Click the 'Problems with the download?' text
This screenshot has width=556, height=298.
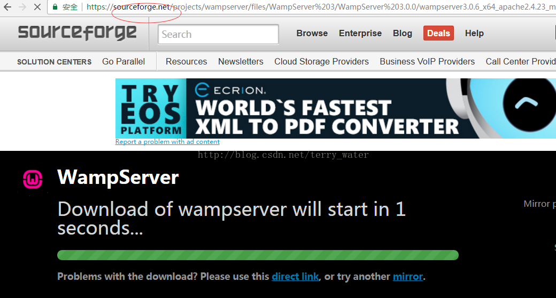(127, 277)
